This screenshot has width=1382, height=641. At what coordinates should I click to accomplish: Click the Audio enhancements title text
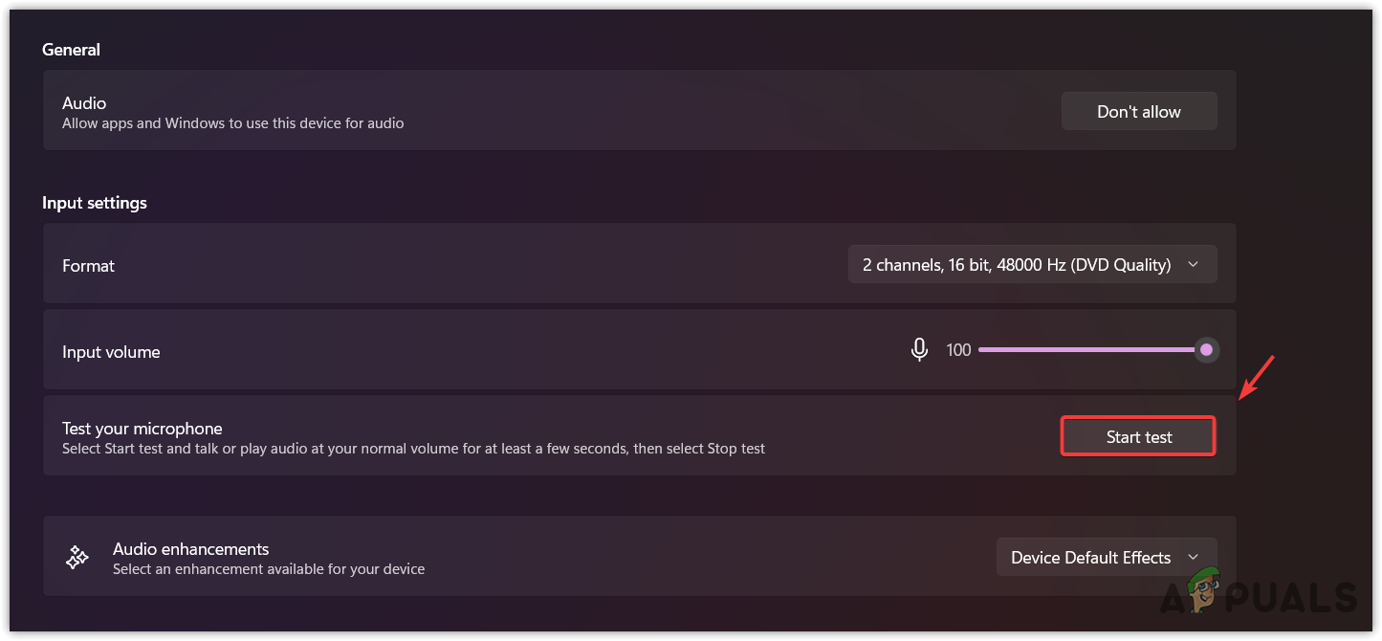coord(191,549)
